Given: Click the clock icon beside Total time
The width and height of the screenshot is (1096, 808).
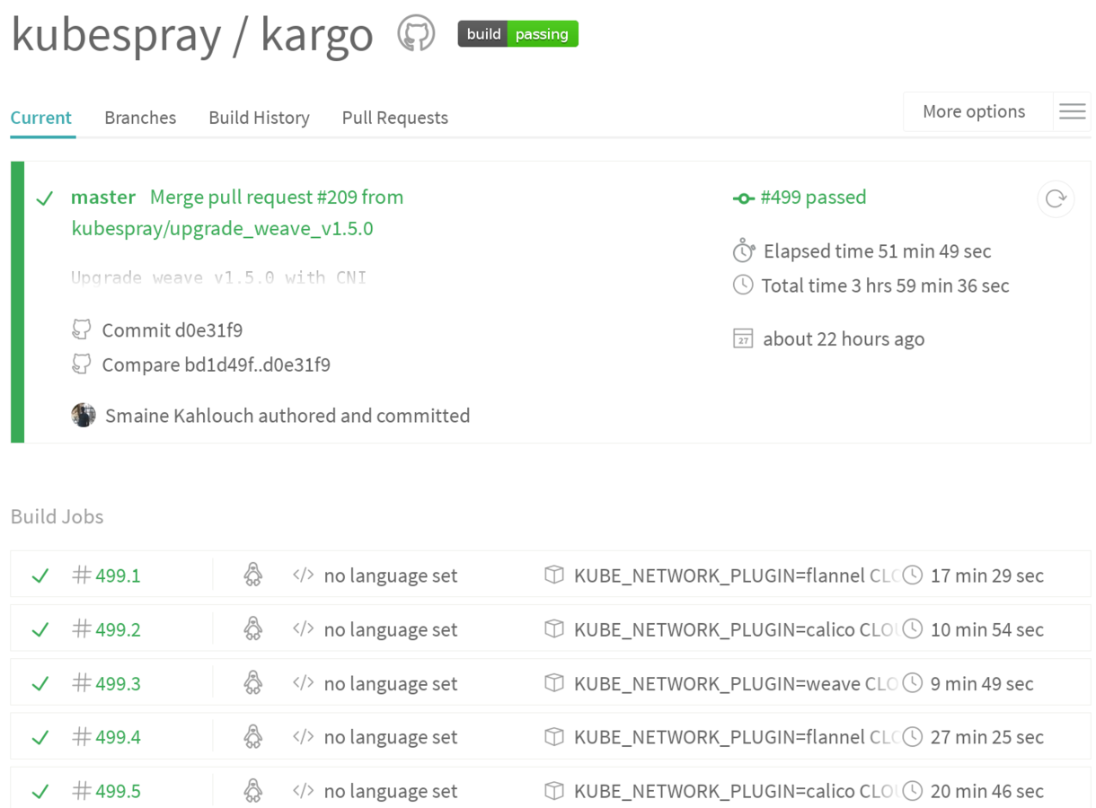Looking at the screenshot, I should coord(743,285).
